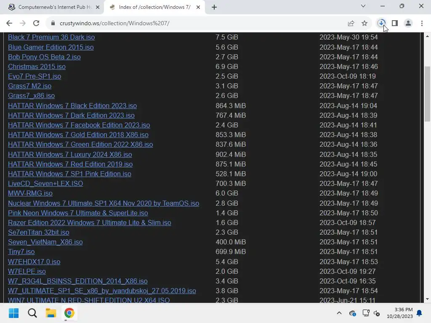Close the Index of /collection/Windows 7 tab
This screenshot has height=323, width=431.
point(198,7)
